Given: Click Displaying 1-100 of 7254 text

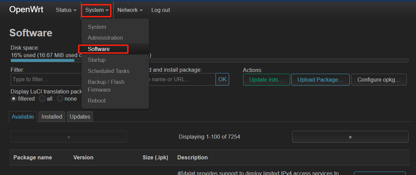Looking at the screenshot, I should click(x=209, y=137).
